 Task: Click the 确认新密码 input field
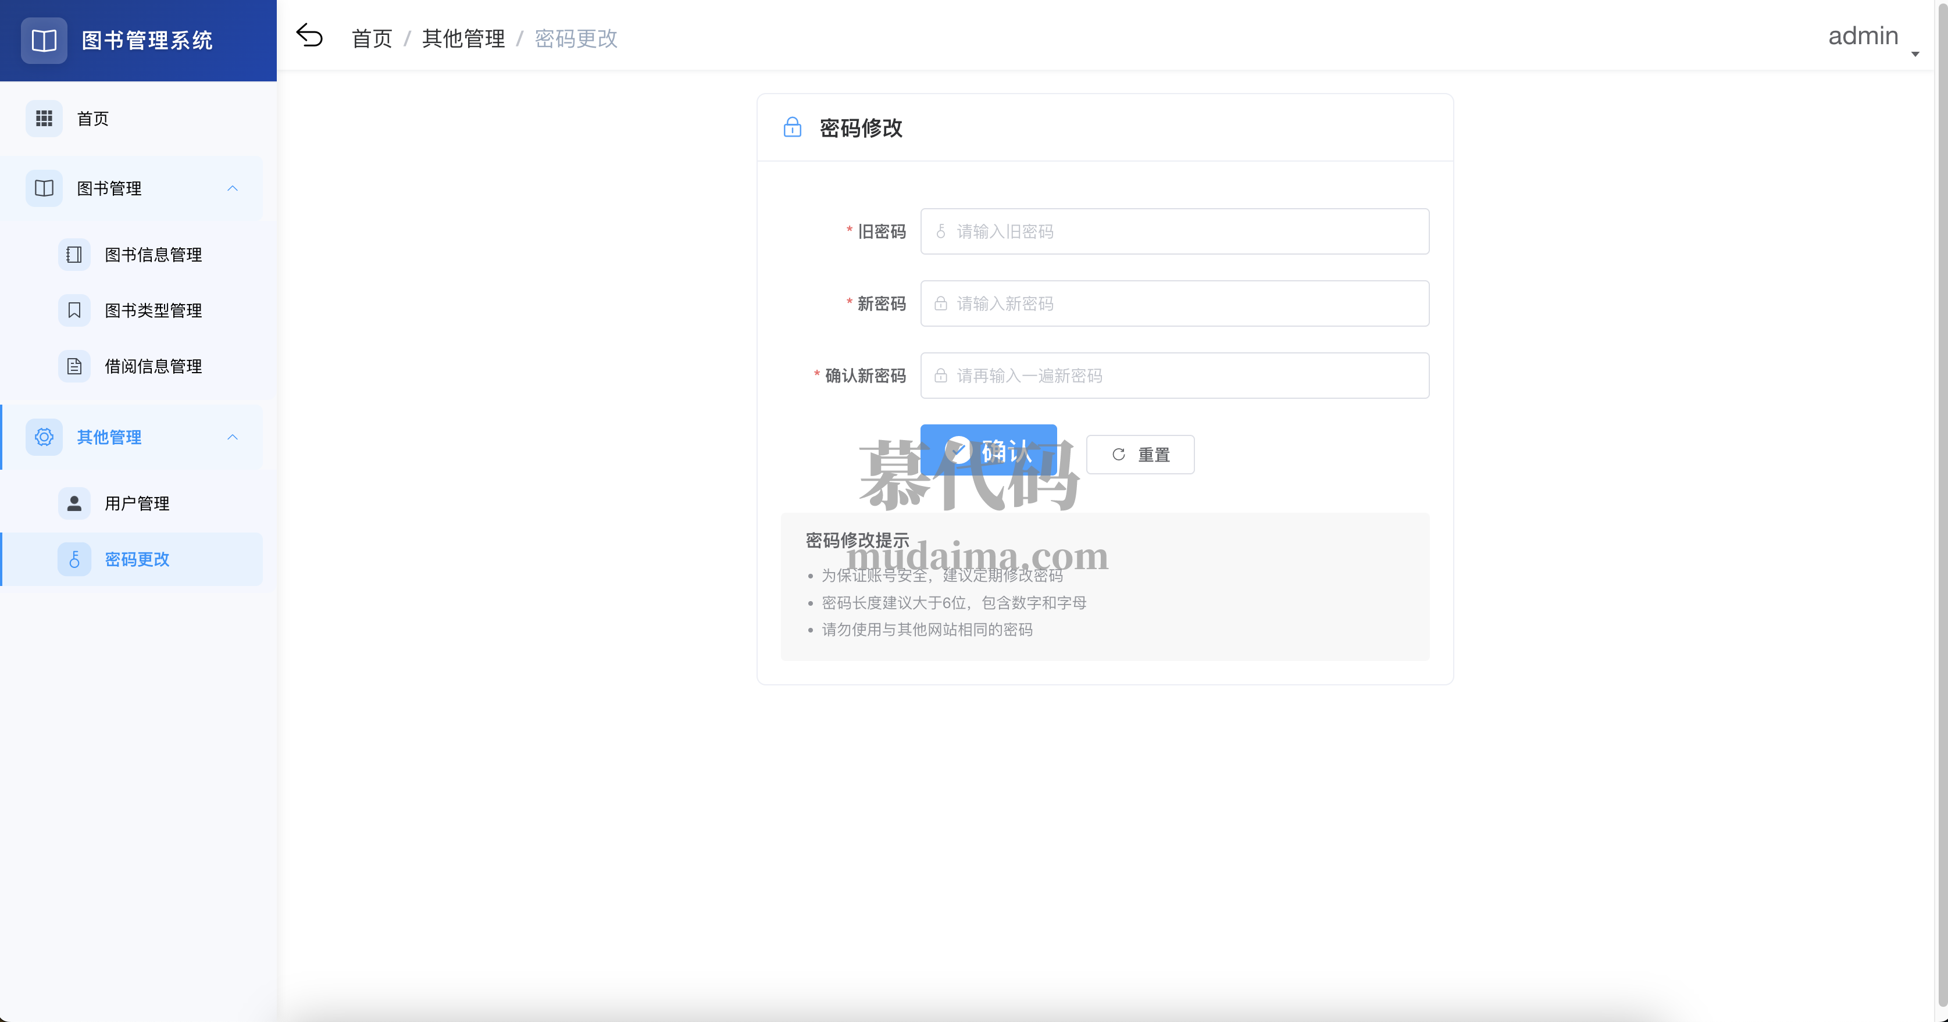tap(1173, 376)
